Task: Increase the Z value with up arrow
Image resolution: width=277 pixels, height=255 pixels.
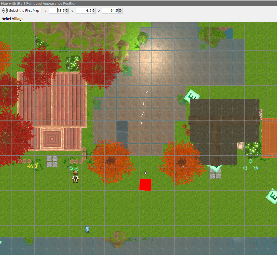Action: pos(120,9)
